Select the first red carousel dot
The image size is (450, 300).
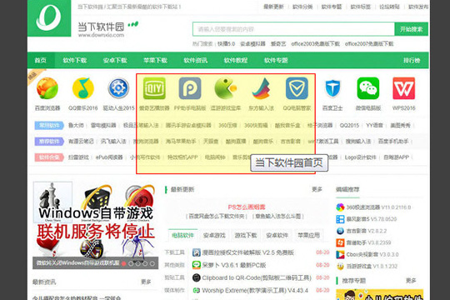(123, 263)
